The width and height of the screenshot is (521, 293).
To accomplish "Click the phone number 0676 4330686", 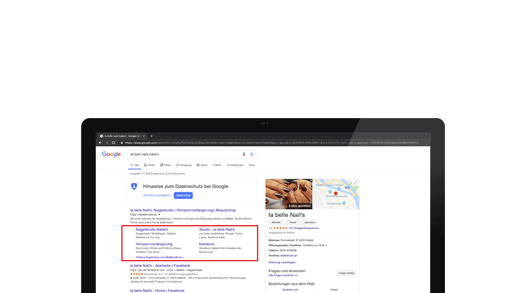I will pos(288,250).
